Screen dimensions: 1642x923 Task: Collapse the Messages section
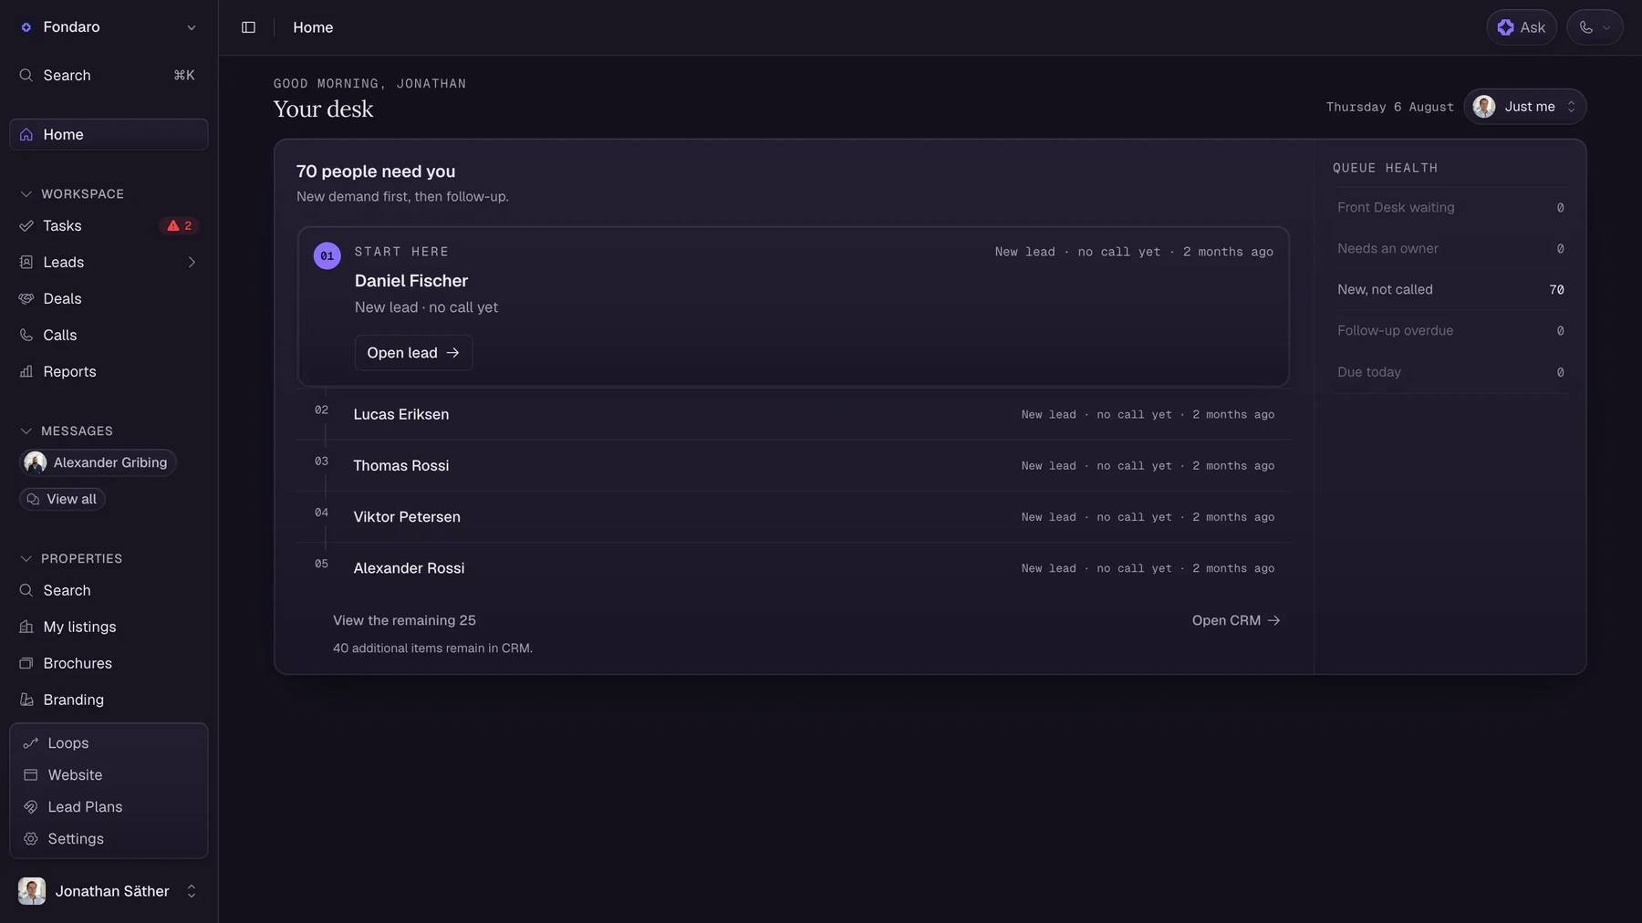tap(26, 431)
